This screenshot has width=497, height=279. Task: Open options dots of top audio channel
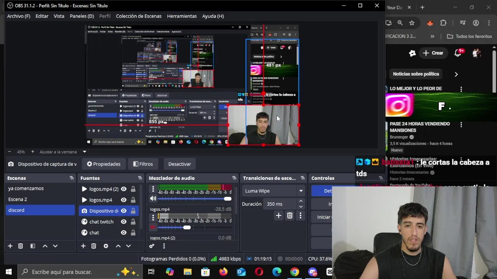click(x=153, y=189)
